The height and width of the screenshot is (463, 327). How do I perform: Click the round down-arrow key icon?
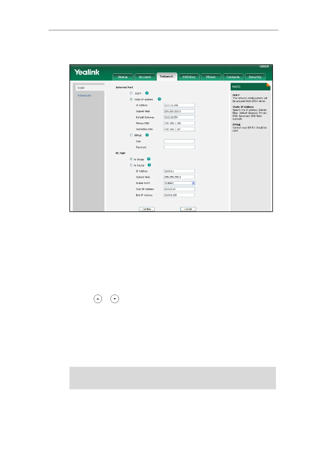115,299
